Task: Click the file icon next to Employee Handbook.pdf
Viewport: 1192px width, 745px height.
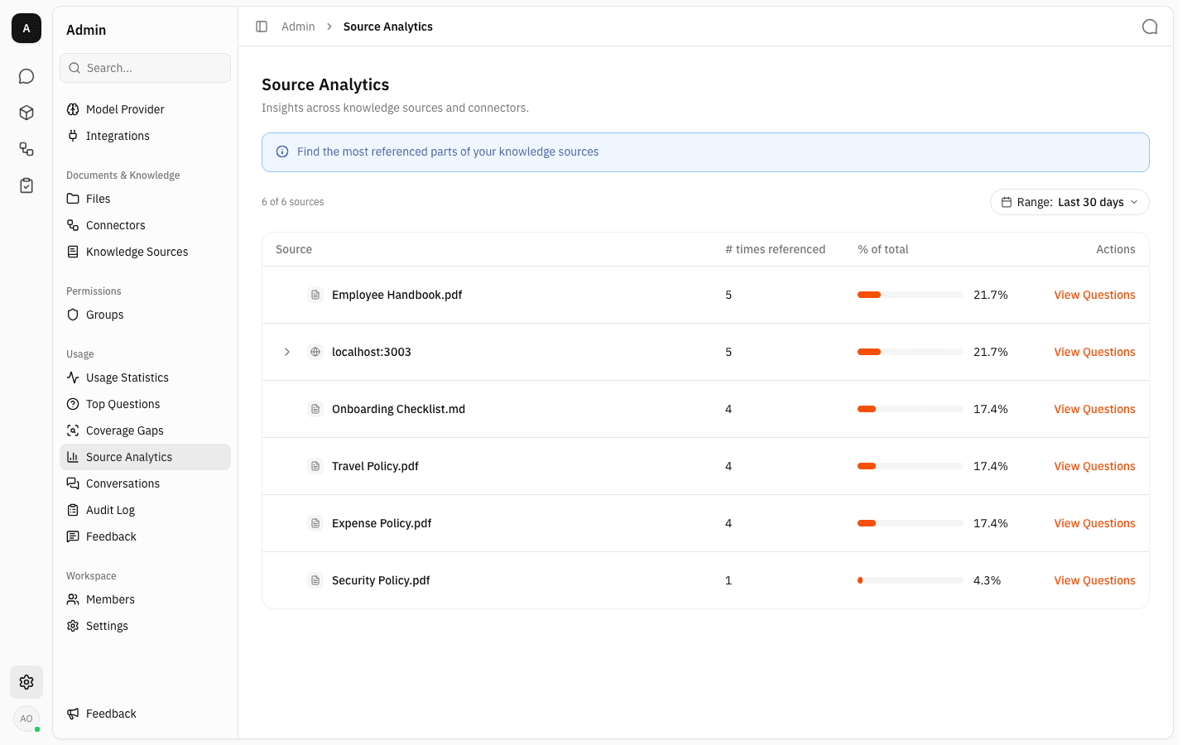Action: (315, 295)
